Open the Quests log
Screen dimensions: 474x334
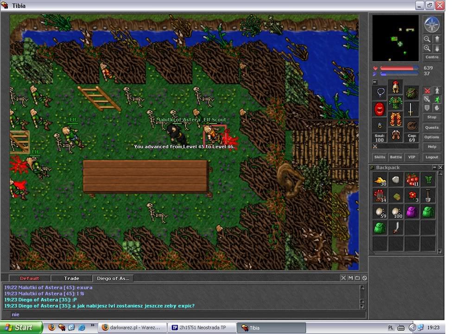tap(432, 127)
